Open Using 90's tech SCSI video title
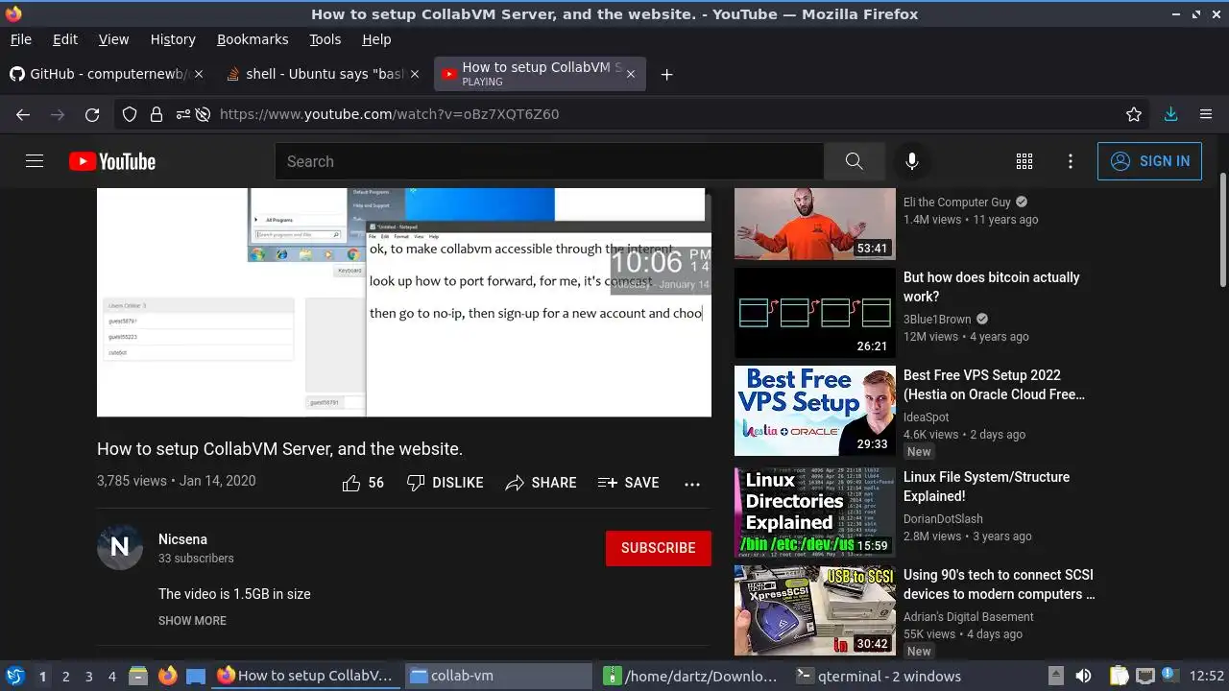 (x=1000, y=584)
